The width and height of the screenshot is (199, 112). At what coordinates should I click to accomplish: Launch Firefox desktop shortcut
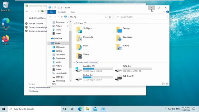pyautogui.click(x=6, y=40)
